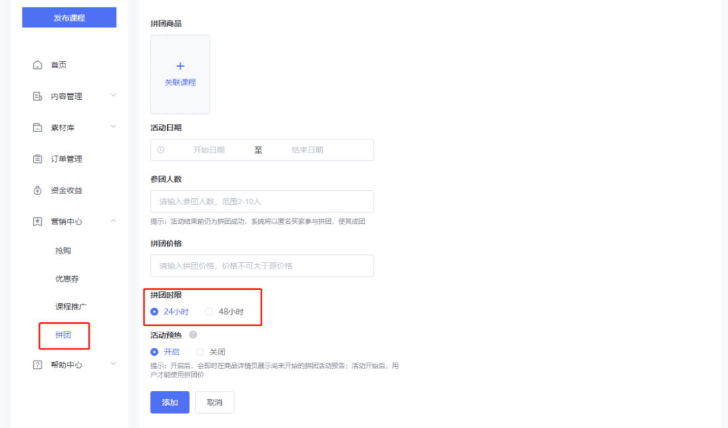This screenshot has height=428, width=728.
Task: Go to 首页 in the sidebar
Action: pyautogui.click(x=59, y=65)
